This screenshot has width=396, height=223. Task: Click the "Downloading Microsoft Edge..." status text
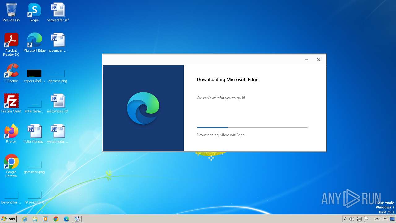coord(222,135)
